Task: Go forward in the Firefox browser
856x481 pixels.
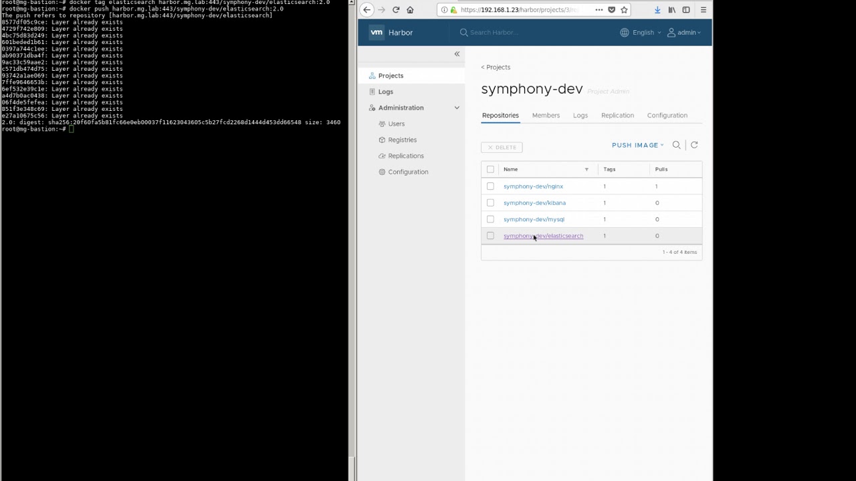Action: (382, 10)
